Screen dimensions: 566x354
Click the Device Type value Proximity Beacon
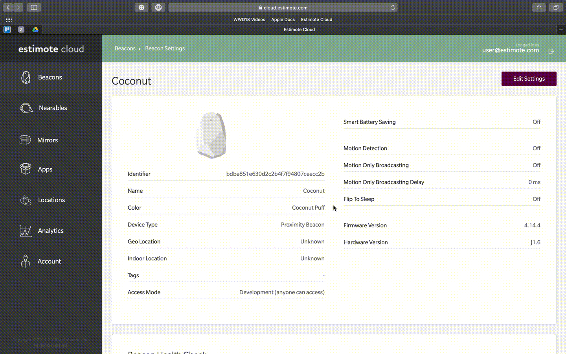[303, 225]
